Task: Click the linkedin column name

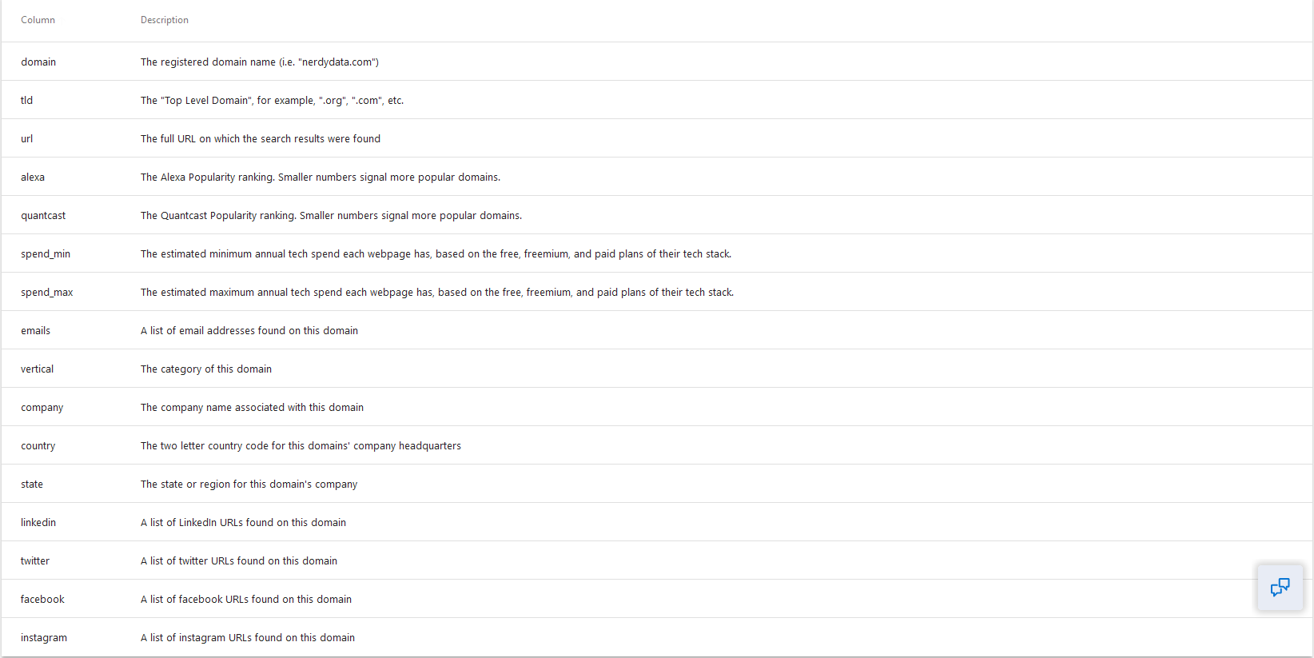Action: pyautogui.click(x=38, y=522)
